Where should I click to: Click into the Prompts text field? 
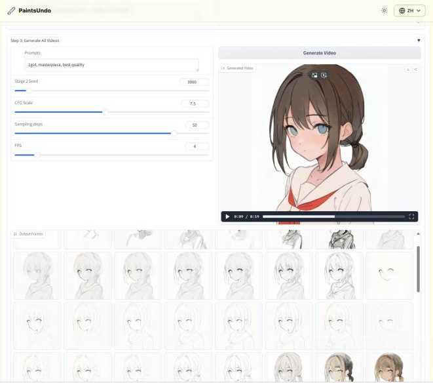(x=111, y=65)
